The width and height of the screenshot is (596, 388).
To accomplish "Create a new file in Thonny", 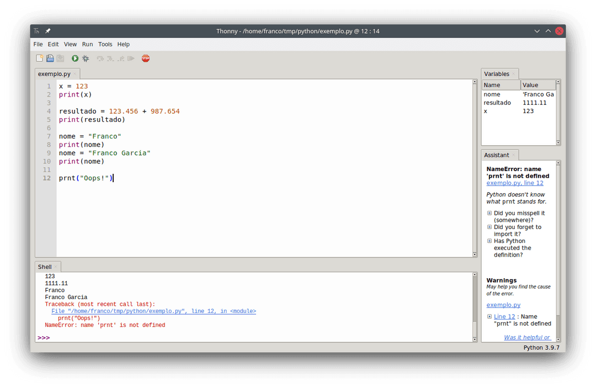I will pyautogui.click(x=40, y=58).
